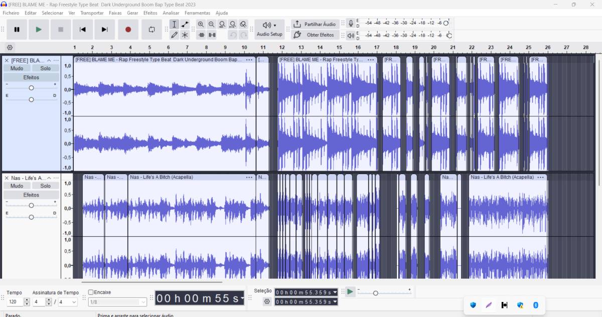The height and width of the screenshot is (317, 602).
Task: Open Efeitos for Nas - Life's A... track
Action: 31,195
